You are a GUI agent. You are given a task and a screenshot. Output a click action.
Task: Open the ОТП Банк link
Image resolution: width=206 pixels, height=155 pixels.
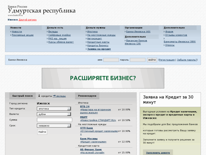click(86, 128)
